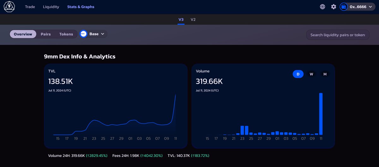Screen dimensions: 379x167
Task: Click the Jul 11, 2024 date under Volume
Action: [x=207, y=90]
